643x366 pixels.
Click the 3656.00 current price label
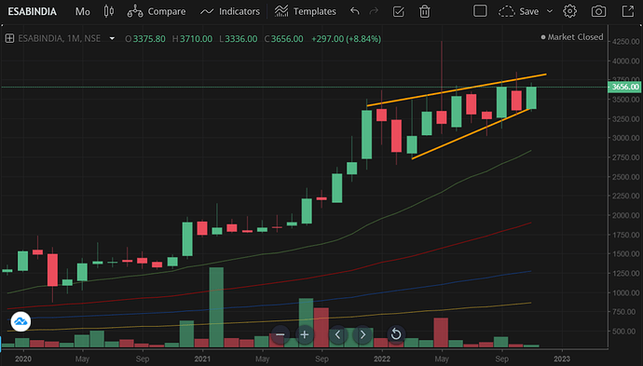[624, 87]
